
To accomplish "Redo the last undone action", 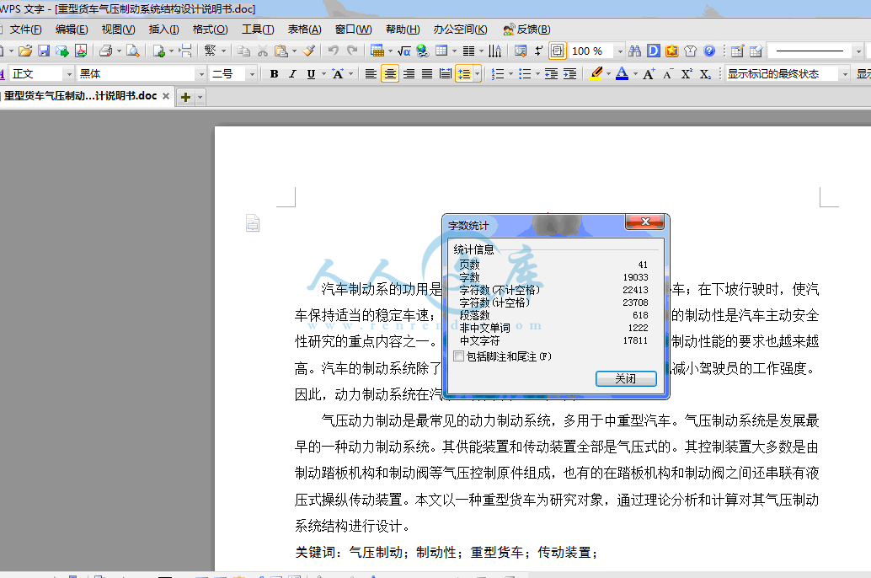I will click(352, 51).
